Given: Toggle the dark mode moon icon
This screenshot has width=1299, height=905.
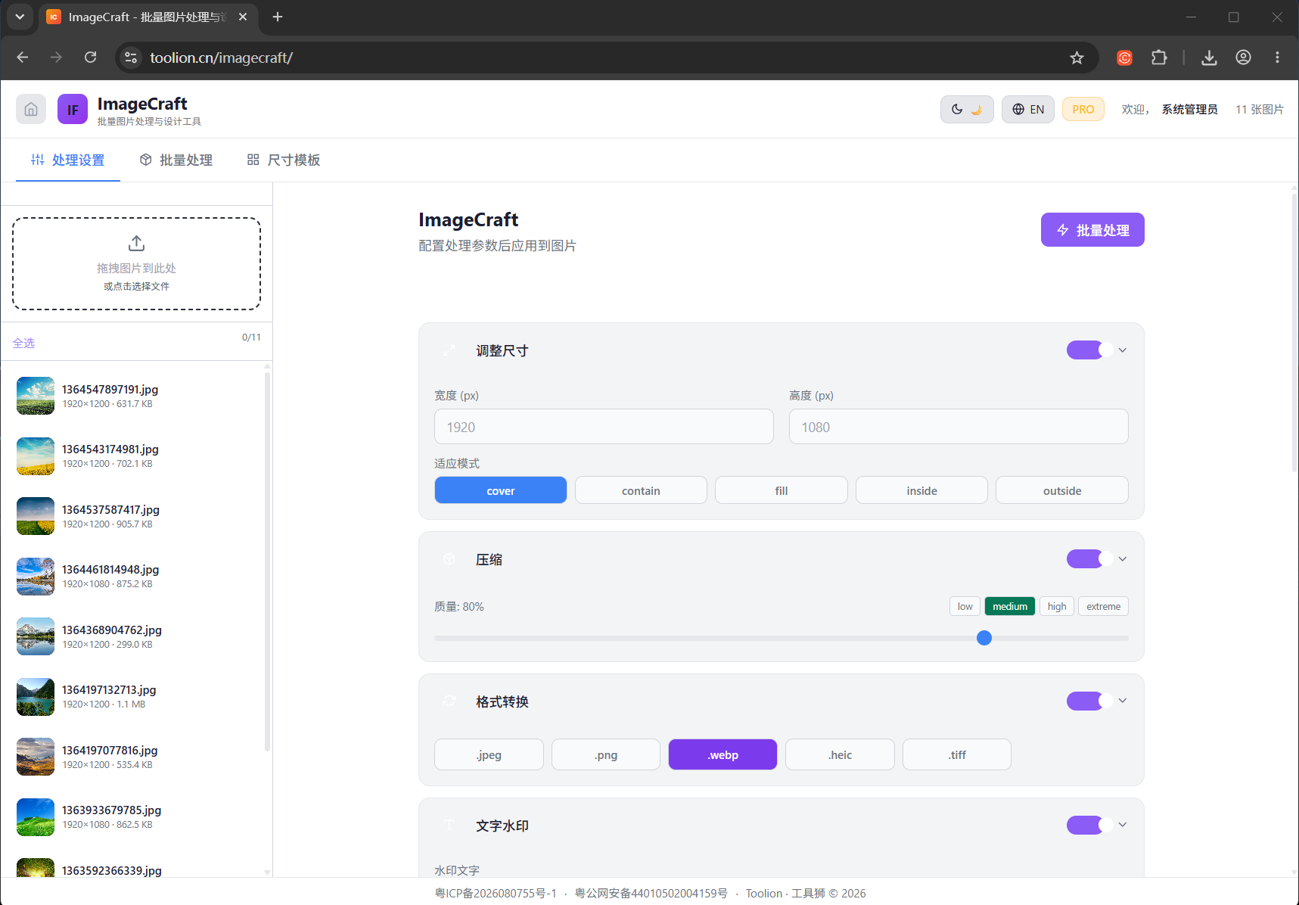Looking at the screenshot, I should coord(967,109).
